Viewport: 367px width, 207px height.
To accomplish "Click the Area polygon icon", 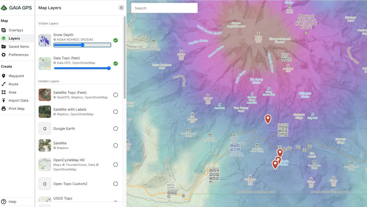I will point(4,92).
